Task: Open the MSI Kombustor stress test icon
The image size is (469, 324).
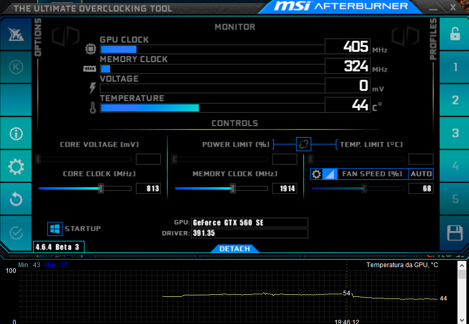Action: (x=16, y=34)
